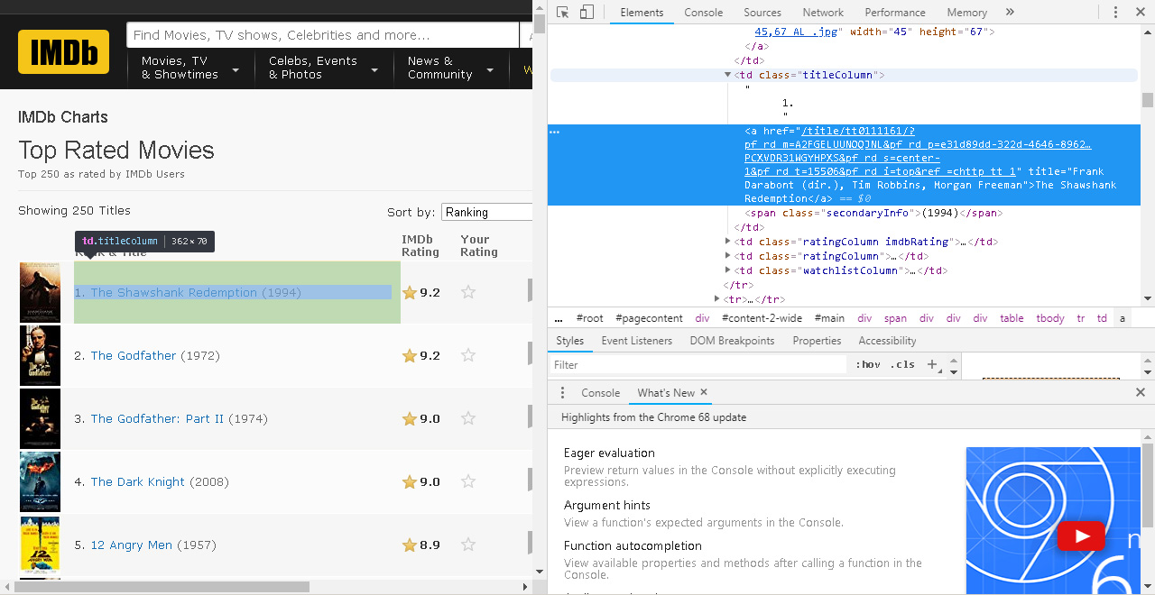This screenshot has height=595, width=1155.
Task: Close the What's New tab
Action: click(704, 392)
